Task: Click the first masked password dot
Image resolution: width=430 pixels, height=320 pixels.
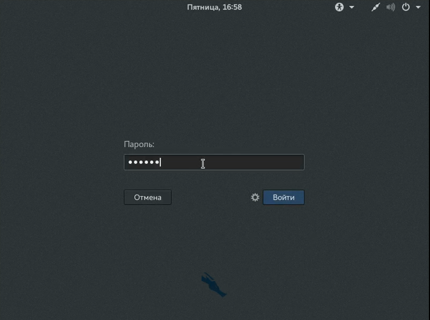Action: pos(130,163)
